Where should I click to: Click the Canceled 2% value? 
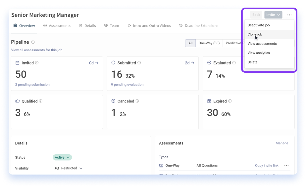tap(123, 114)
